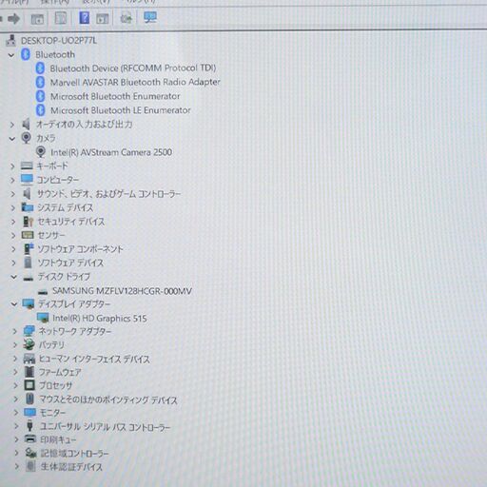The width and height of the screenshot is (487, 487).
Task: Click the Properties sheet toolbar icon
Action: tap(60, 18)
